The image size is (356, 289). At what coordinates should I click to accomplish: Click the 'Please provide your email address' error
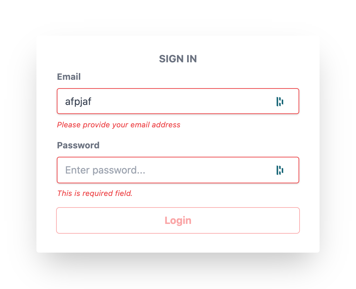[x=118, y=125]
